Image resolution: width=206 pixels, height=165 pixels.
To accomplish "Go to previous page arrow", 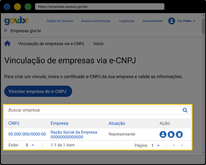I will tap(174, 145).
